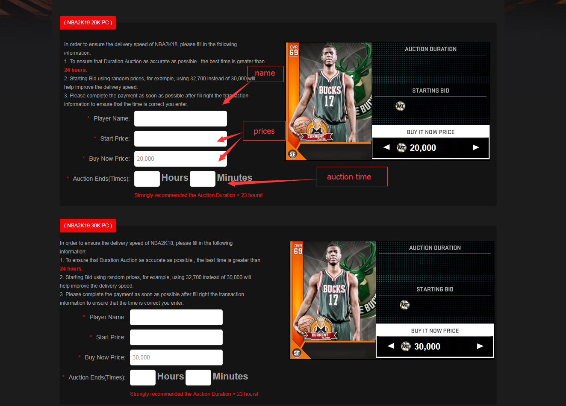Click Auction Ends(Times) label in 20K section
Viewport: 566px width, 406px height.
click(x=101, y=179)
